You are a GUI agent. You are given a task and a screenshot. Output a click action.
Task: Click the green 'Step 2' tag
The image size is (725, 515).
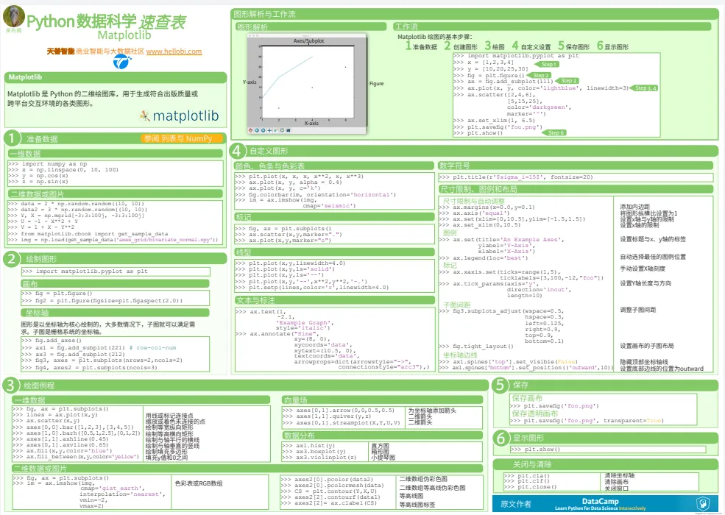539,75
